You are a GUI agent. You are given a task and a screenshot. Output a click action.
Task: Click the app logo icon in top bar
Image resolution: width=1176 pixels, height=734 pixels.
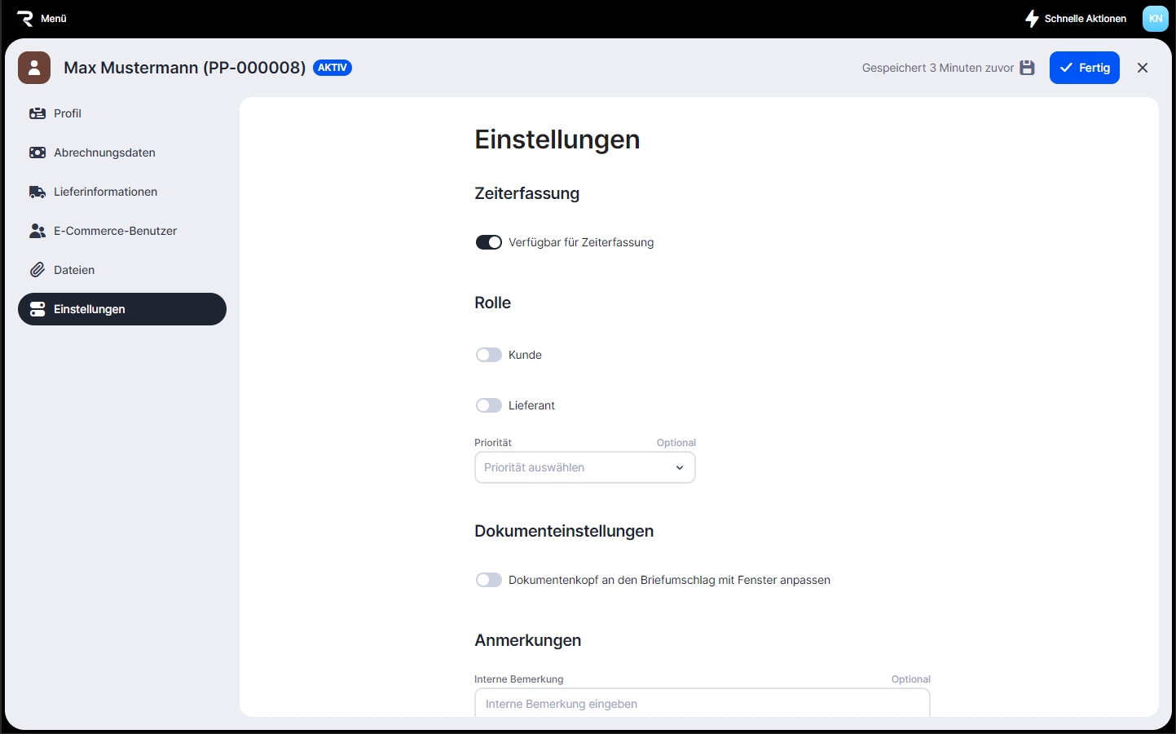click(25, 18)
